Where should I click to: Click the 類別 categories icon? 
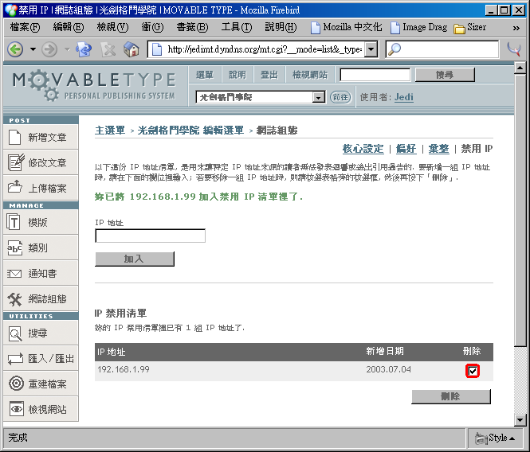pos(14,248)
